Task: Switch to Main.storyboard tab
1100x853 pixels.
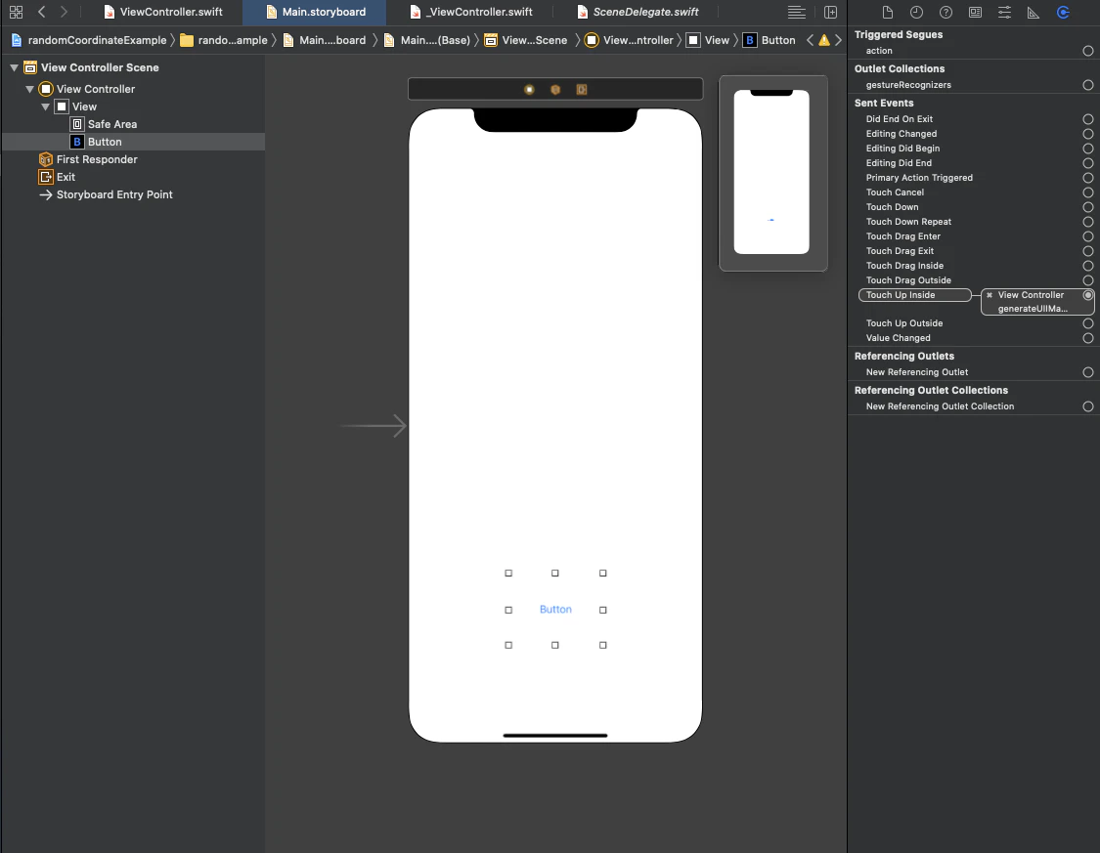Action: click(x=315, y=12)
